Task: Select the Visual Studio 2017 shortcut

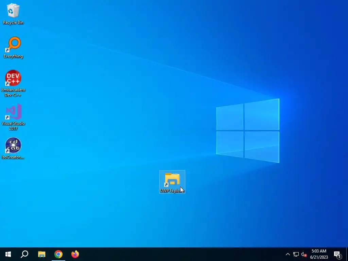Action: point(13,117)
